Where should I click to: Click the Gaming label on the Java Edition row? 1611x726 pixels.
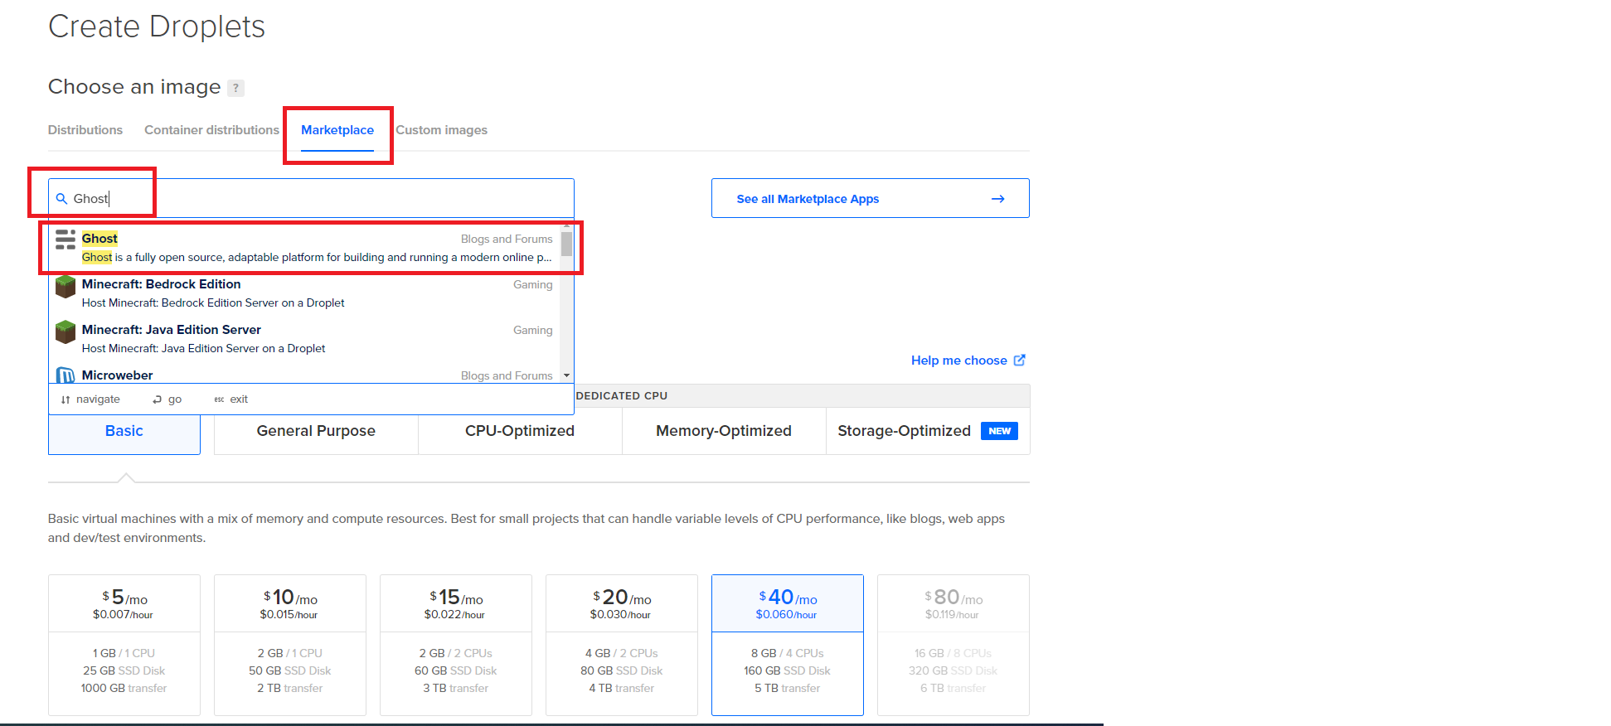[x=533, y=330]
